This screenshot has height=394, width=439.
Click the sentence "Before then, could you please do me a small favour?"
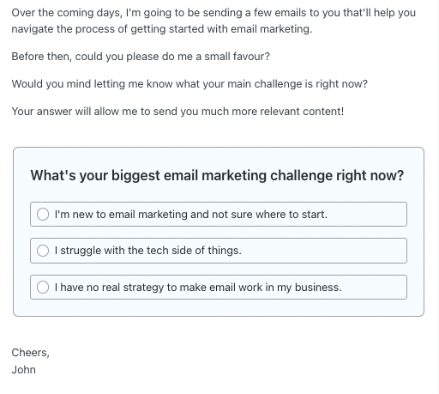141,57
